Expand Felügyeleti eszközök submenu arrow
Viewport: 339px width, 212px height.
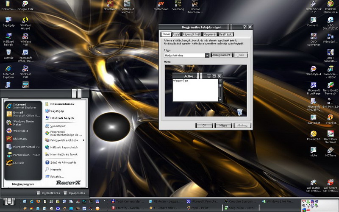click(x=83, y=140)
